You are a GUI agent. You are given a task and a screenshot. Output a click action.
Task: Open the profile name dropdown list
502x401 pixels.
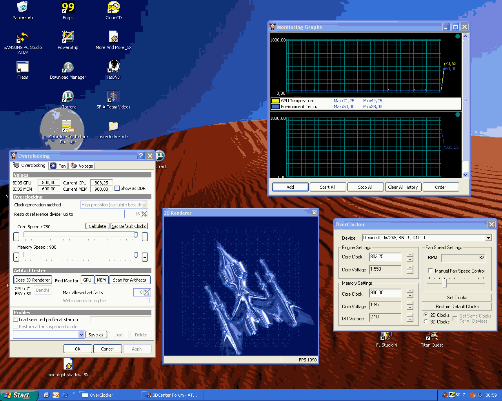(81, 335)
